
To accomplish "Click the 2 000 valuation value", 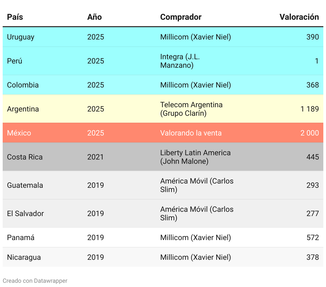I will [309, 133].
